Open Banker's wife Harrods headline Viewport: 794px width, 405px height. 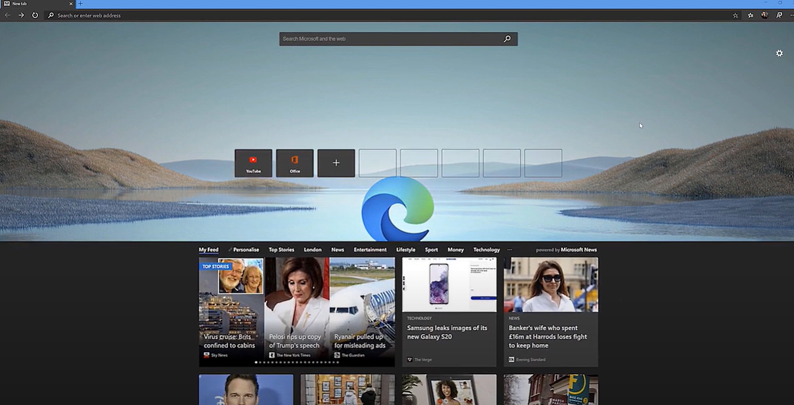(x=548, y=337)
